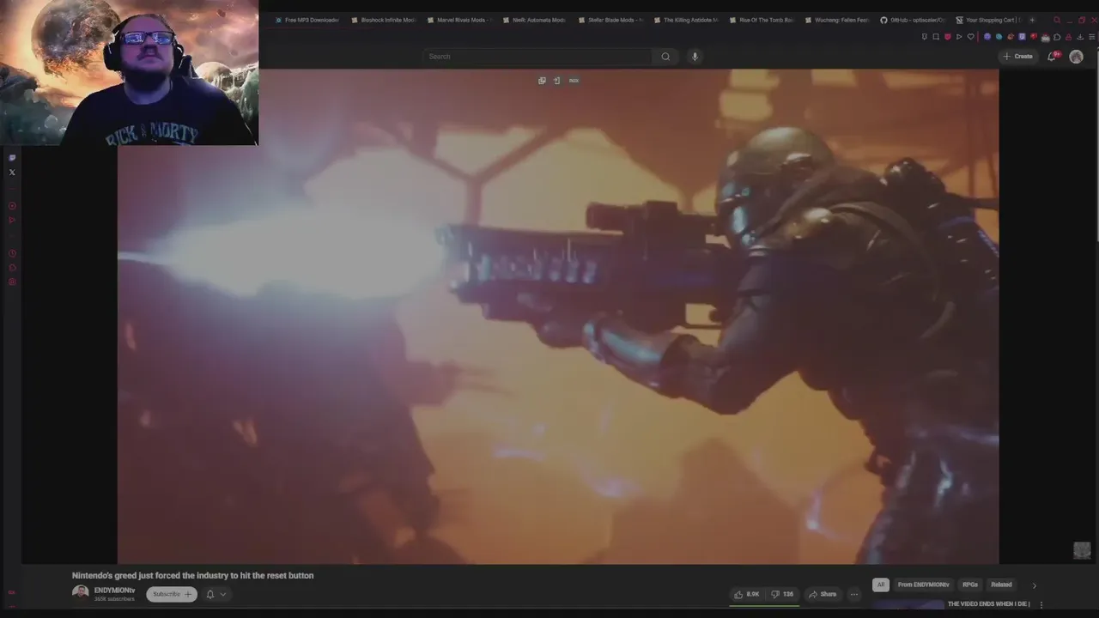The image size is (1099, 618).
Task: Open the browser downloads icon
Action: tap(1080, 37)
